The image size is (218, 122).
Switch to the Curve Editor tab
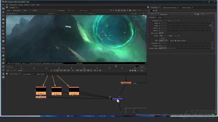pyautogui.click(x=27, y=74)
